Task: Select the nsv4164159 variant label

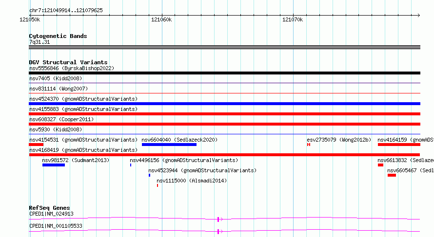Action: pyautogui.click(x=406, y=140)
